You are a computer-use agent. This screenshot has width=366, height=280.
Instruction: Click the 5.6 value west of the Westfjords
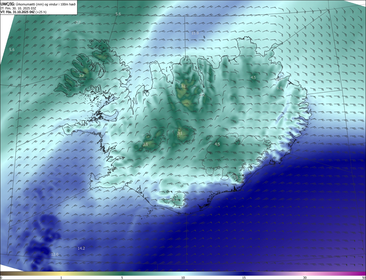point(12,50)
